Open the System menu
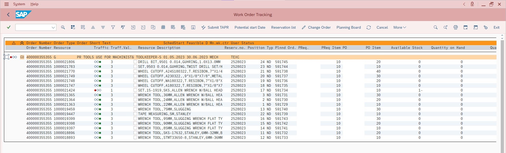The image size is (506, 153). (x=19, y=4)
